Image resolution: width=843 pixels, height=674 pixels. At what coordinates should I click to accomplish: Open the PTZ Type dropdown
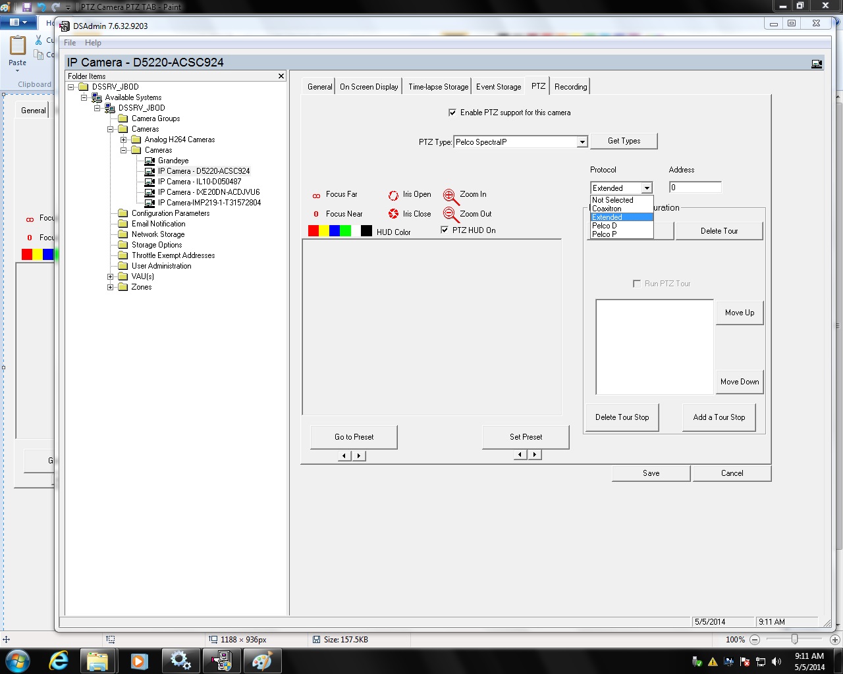[582, 142]
